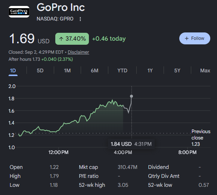Switch to the 5Y time range tab
This screenshot has height=195, width=217.
pyautogui.click(x=177, y=70)
